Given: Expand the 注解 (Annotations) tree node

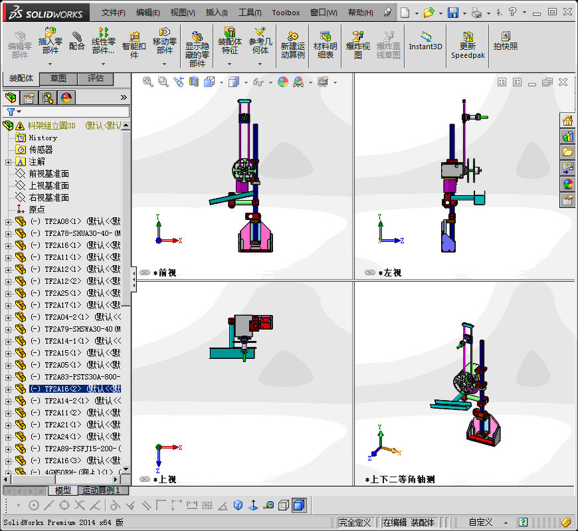Looking at the screenshot, I should [x=8, y=161].
